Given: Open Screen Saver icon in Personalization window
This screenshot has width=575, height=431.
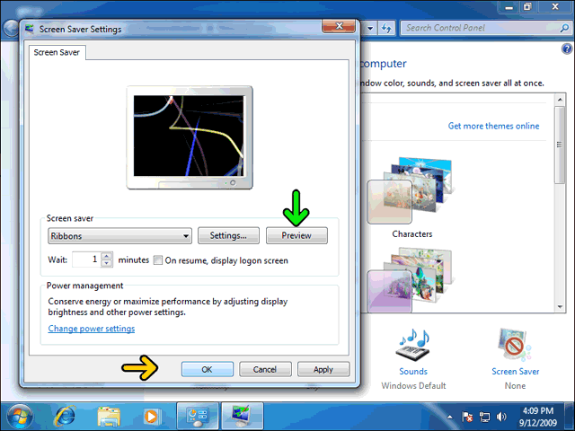Looking at the screenshot, I should 514,345.
